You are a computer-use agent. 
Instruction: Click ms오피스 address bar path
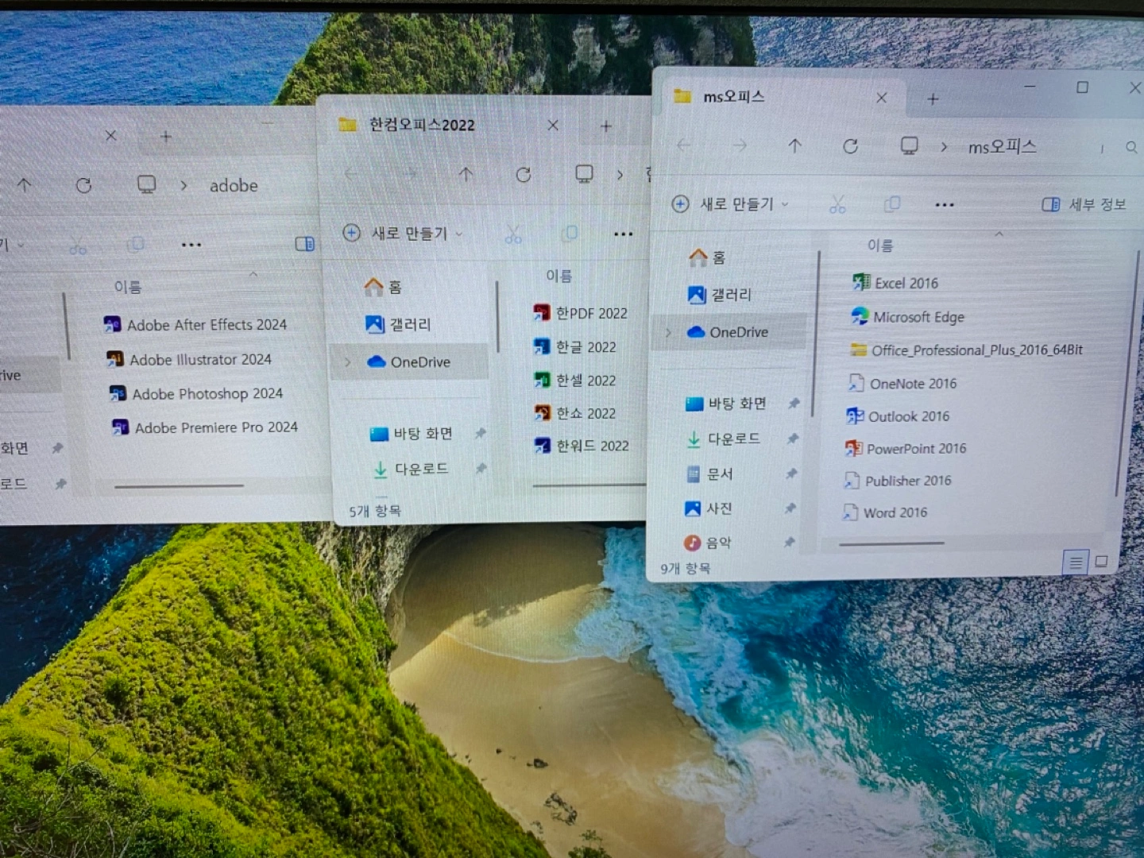coord(1002,147)
